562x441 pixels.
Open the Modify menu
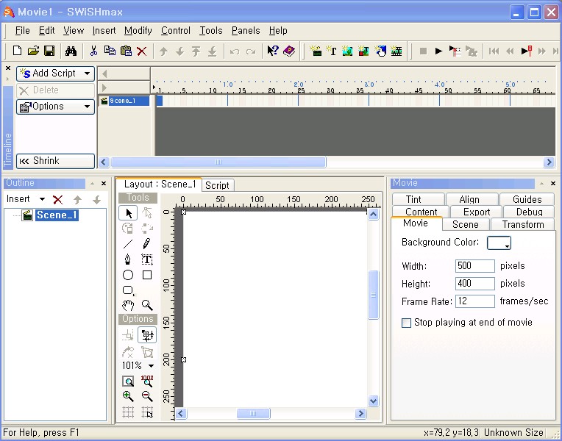(x=138, y=31)
